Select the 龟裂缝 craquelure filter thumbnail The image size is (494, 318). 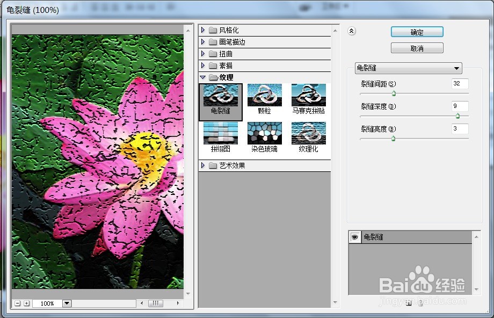point(221,102)
